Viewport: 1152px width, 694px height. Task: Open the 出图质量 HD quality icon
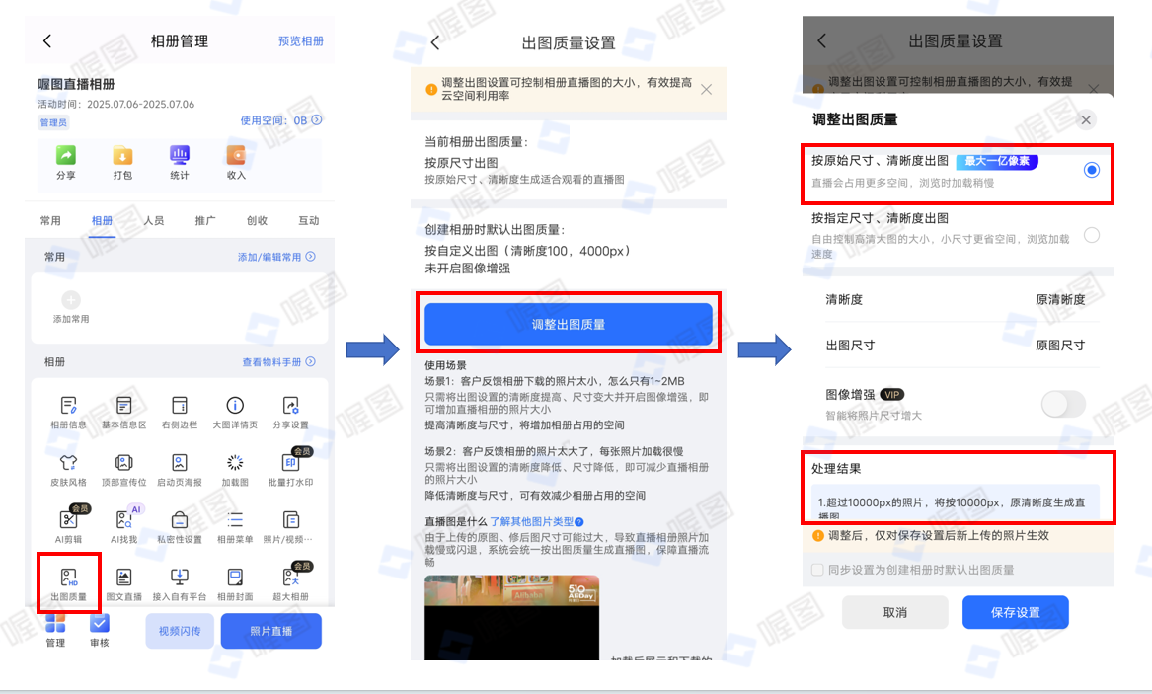[x=68, y=578]
